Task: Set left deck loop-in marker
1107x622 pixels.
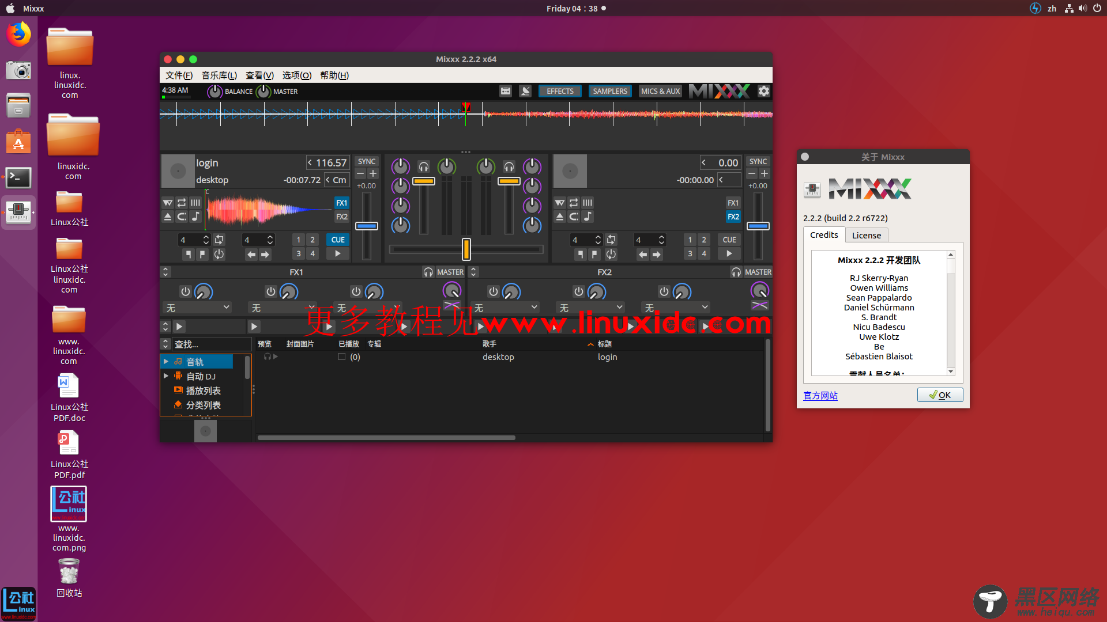Action: (189, 254)
